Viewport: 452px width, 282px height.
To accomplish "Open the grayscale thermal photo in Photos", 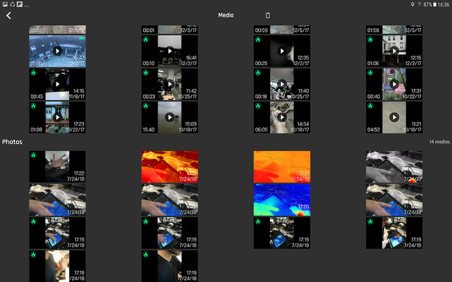I will tap(394, 167).
